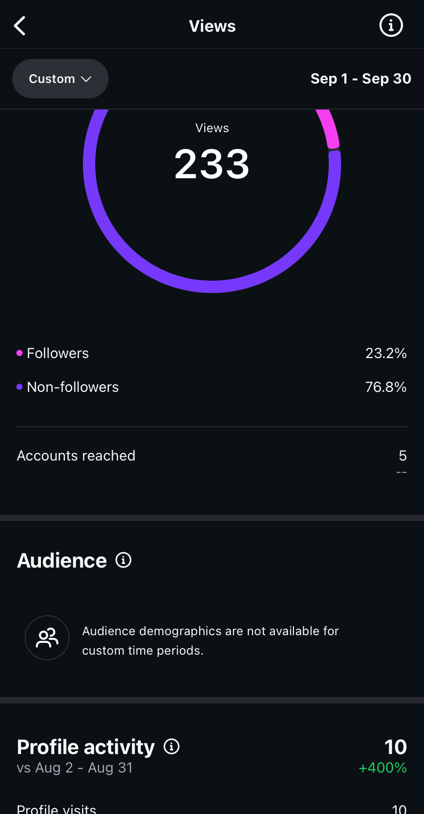
Task: Open the Accounts reached row
Action: 211,456
